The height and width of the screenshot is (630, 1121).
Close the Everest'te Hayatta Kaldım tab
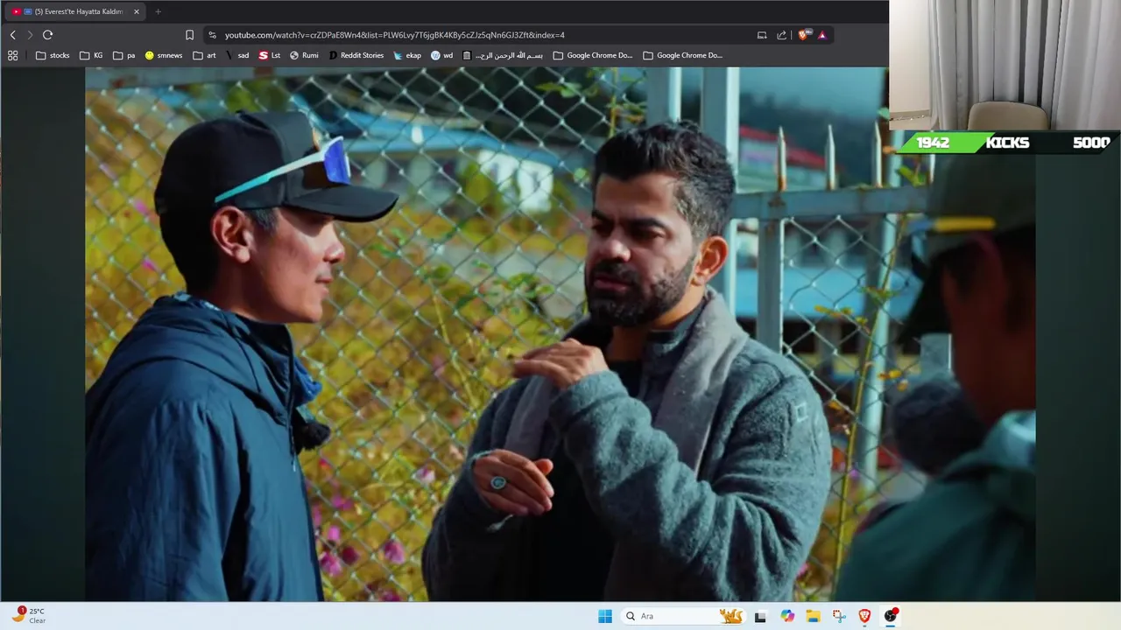[136, 11]
